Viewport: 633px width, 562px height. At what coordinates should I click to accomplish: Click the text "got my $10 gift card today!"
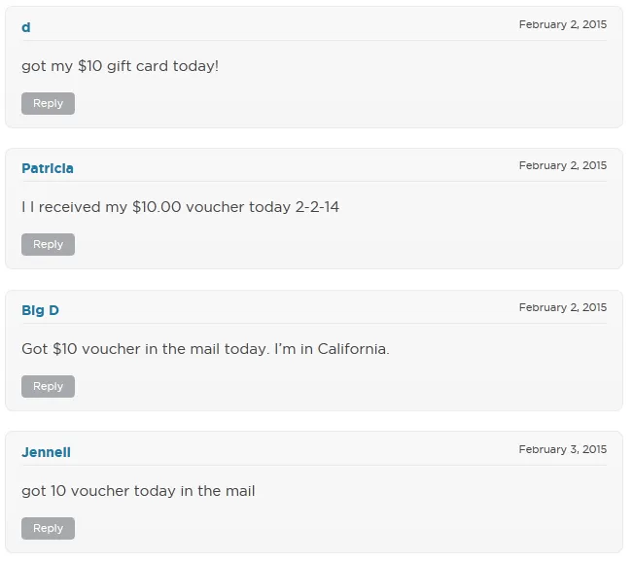(121, 66)
